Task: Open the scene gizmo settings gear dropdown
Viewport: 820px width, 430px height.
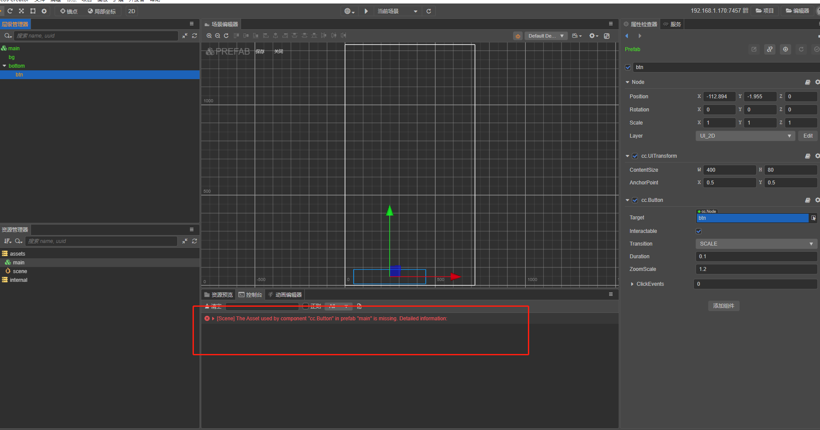Action: coord(593,36)
